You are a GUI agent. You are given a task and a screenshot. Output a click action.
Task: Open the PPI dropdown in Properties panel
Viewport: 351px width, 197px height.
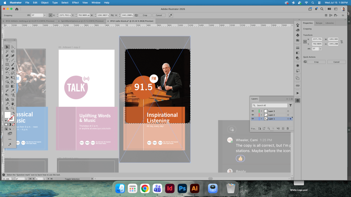tap(320, 49)
